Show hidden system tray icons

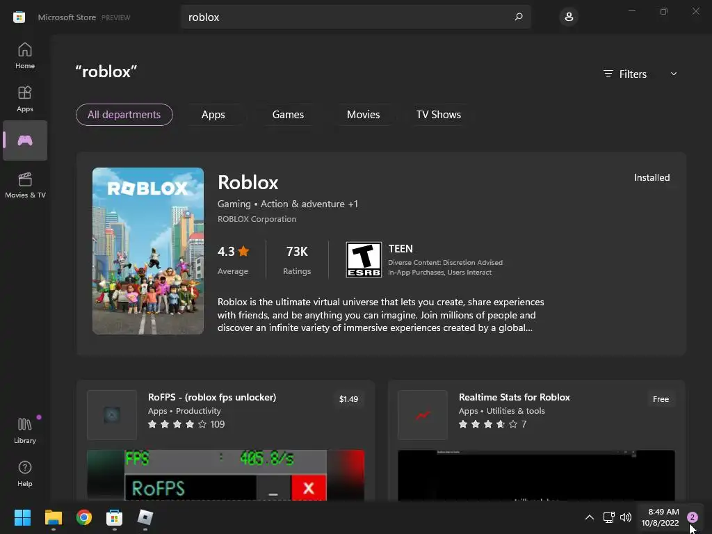click(590, 517)
